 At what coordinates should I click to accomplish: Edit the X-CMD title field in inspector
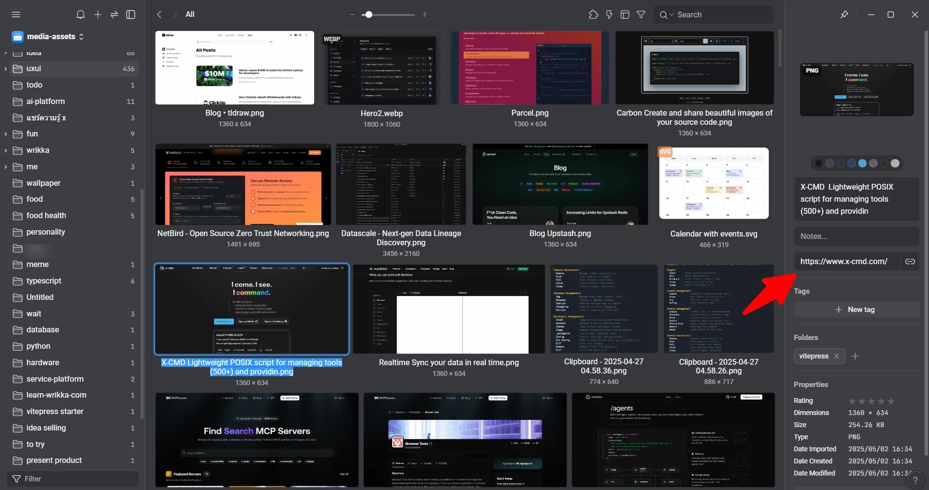(856, 199)
